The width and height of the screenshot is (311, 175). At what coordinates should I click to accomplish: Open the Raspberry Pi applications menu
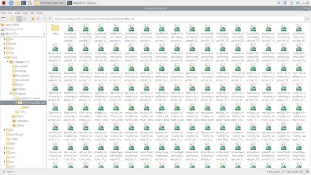[4, 3]
